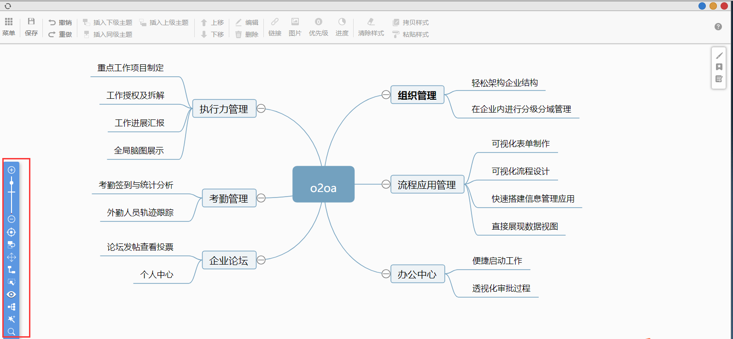Viewport: 733px width, 339px height.
Task: Paste node style with 粘贴样式
Action: tap(411, 34)
